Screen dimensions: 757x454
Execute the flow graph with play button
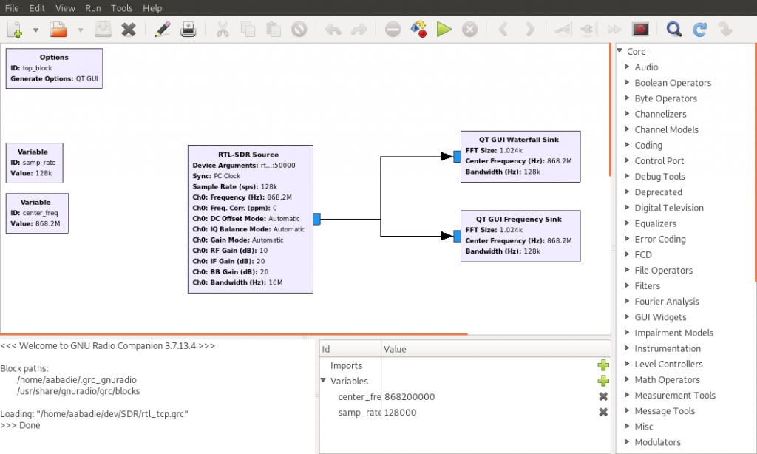444,30
